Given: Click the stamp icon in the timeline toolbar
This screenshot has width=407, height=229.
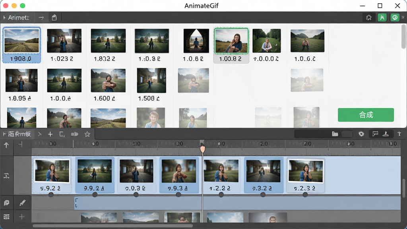Looking at the screenshot, I should click(386, 134).
